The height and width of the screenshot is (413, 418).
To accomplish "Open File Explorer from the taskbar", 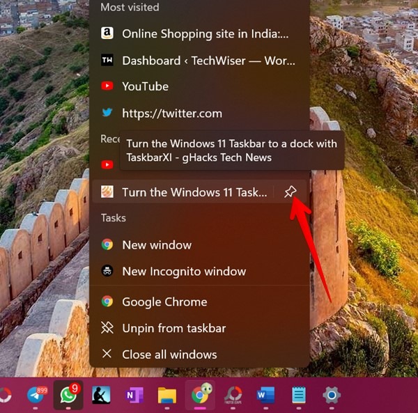I will [x=167, y=395].
